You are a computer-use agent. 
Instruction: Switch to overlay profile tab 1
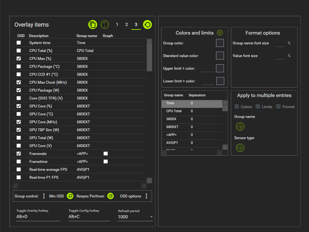click(117, 25)
